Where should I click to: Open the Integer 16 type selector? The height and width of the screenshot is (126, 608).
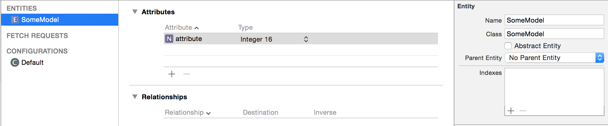[306, 39]
